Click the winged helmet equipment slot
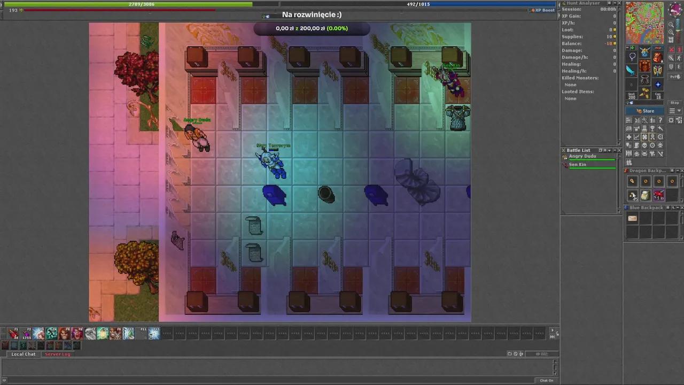Viewport: 684px width, 385px height. (x=645, y=53)
